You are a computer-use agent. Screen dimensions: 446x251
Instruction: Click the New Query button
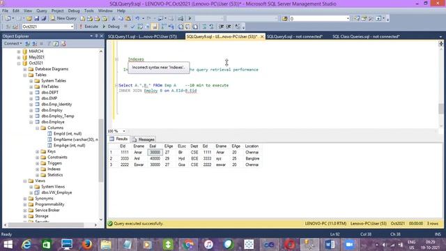63,19
